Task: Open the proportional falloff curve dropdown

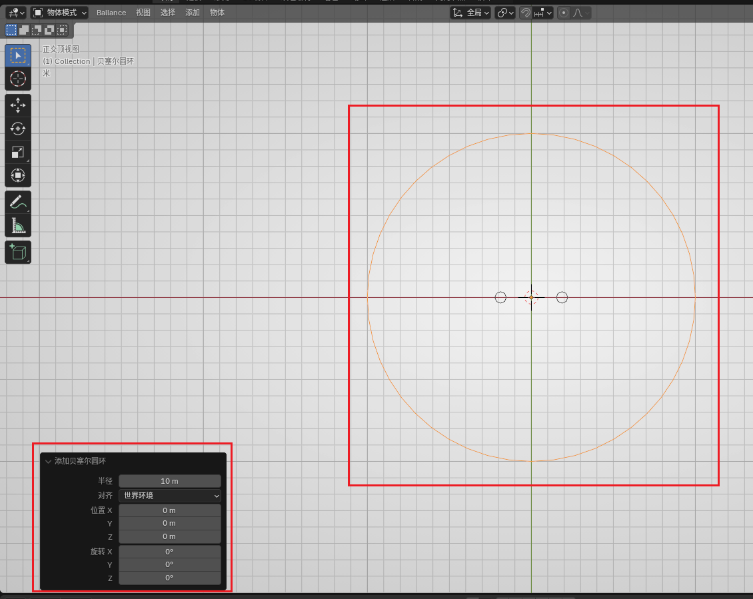Action: [580, 13]
